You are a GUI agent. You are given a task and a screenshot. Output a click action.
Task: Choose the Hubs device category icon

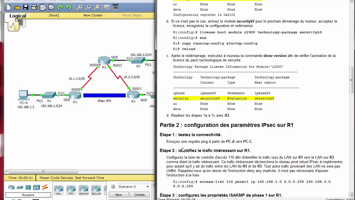click(28, 187)
